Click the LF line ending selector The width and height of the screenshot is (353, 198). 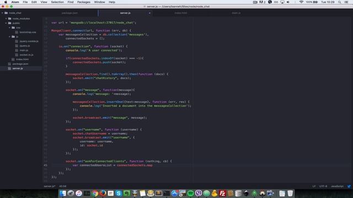click(314, 186)
